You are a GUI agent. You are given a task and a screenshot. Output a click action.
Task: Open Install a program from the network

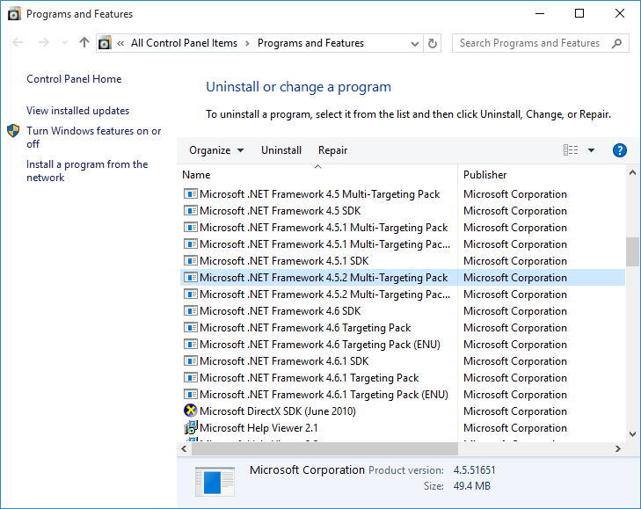pos(87,171)
